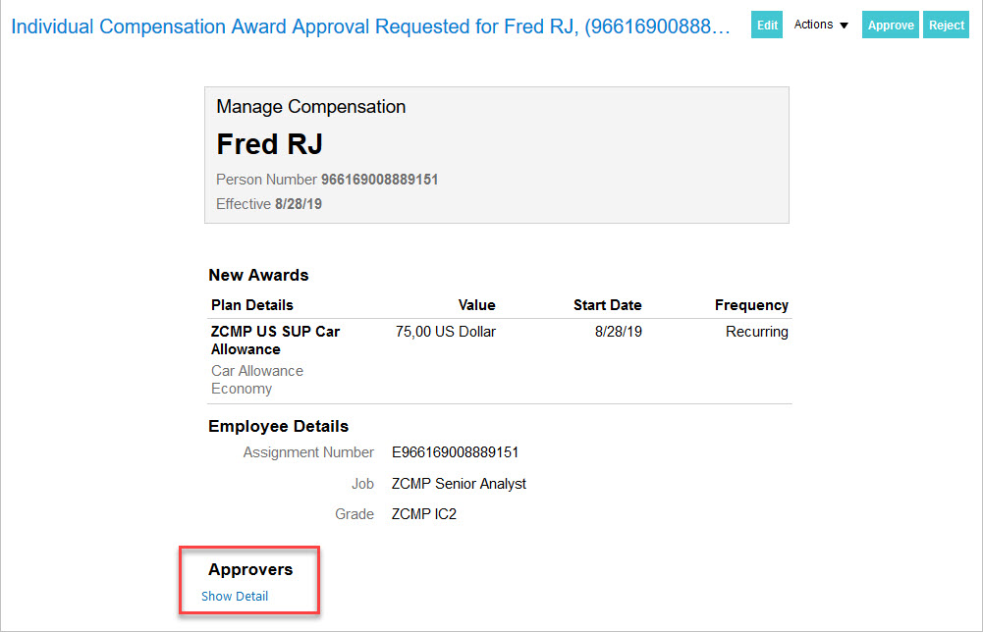Click the Plan Details column header
The width and height of the screenshot is (983, 632).
pyautogui.click(x=251, y=305)
